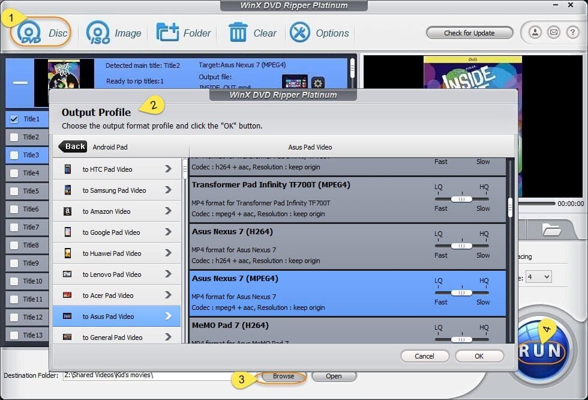Cancel the Output Profile dialog

(x=425, y=356)
